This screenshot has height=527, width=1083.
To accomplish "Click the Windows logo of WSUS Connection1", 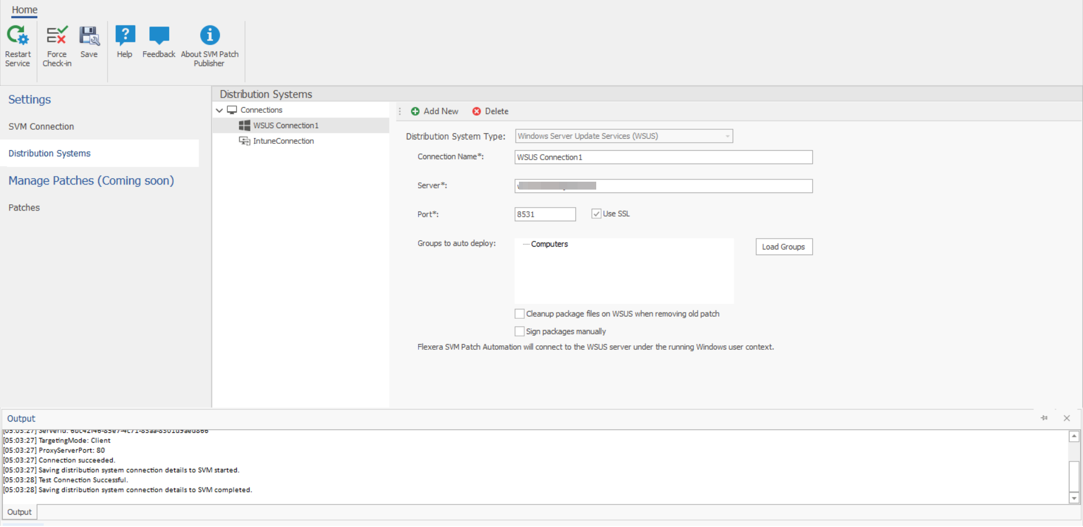I will click(244, 125).
